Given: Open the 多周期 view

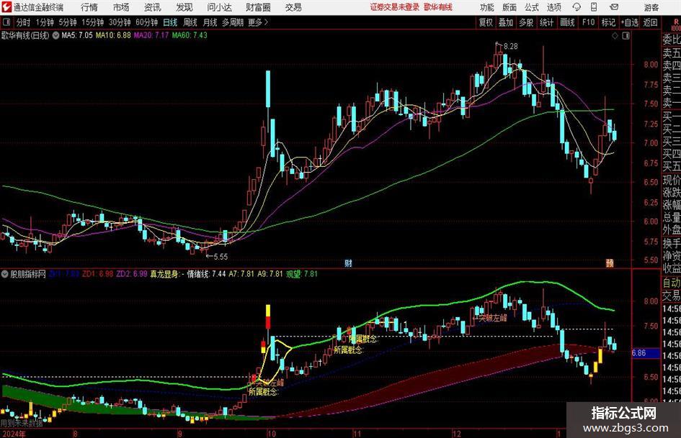Looking at the screenshot, I should [233, 22].
